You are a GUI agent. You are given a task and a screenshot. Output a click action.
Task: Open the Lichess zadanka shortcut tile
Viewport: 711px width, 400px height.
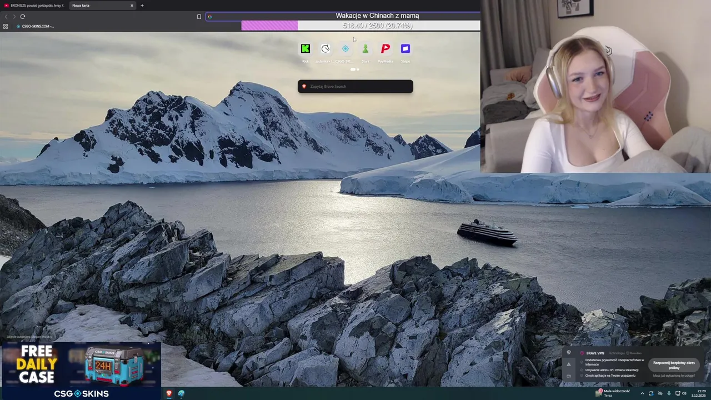click(325, 49)
